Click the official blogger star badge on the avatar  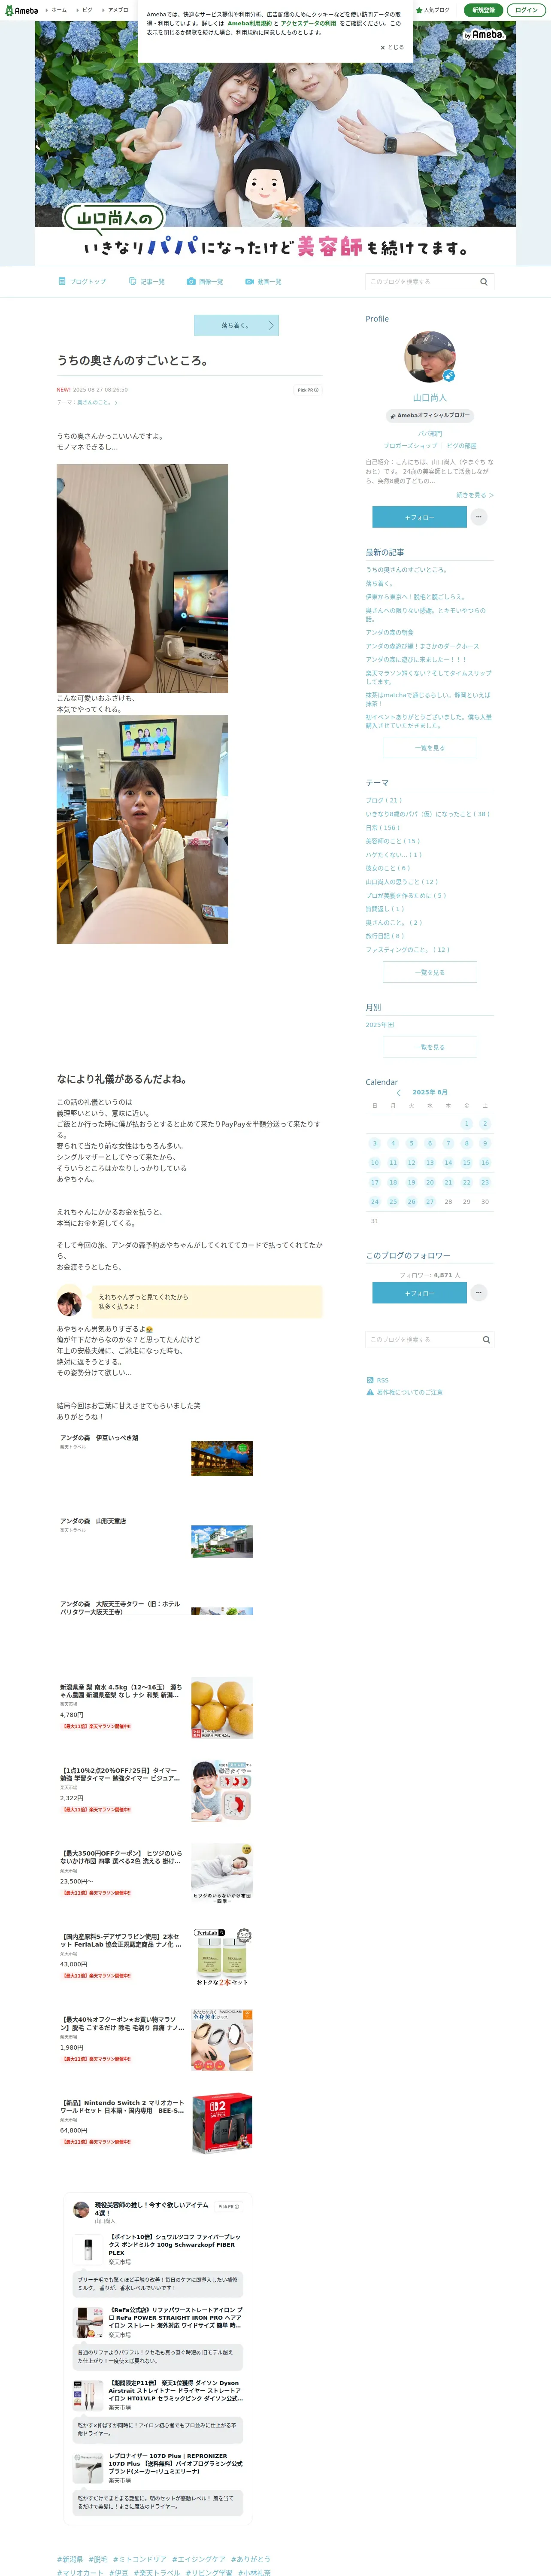tap(449, 376)
